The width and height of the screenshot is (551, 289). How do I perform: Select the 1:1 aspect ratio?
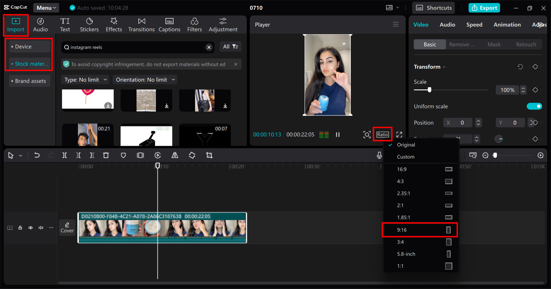(x=421, y=266)
